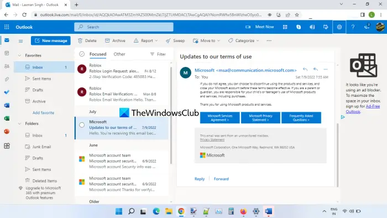
Task: Switch to the Focused tab
Action: click(98, 54)
